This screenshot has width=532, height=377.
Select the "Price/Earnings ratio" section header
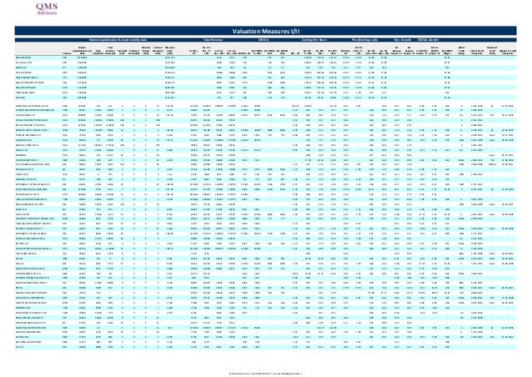tap(364, 40)
